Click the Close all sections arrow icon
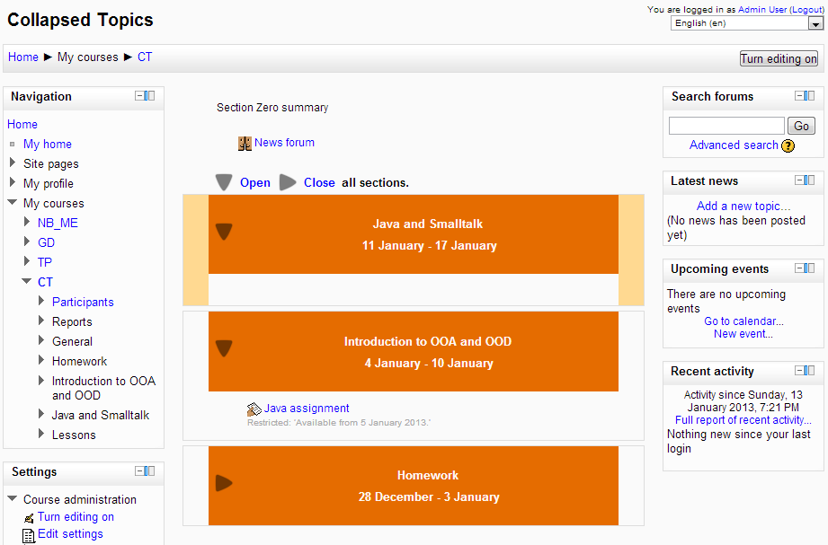Screen dimensions: 828x545 pos(288,182)
